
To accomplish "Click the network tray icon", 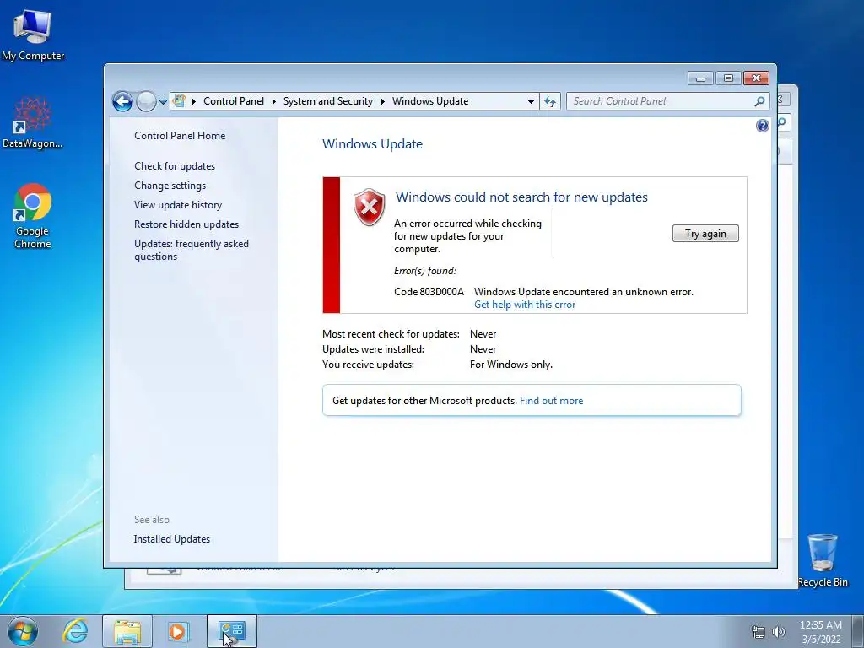I will (759, 632).
